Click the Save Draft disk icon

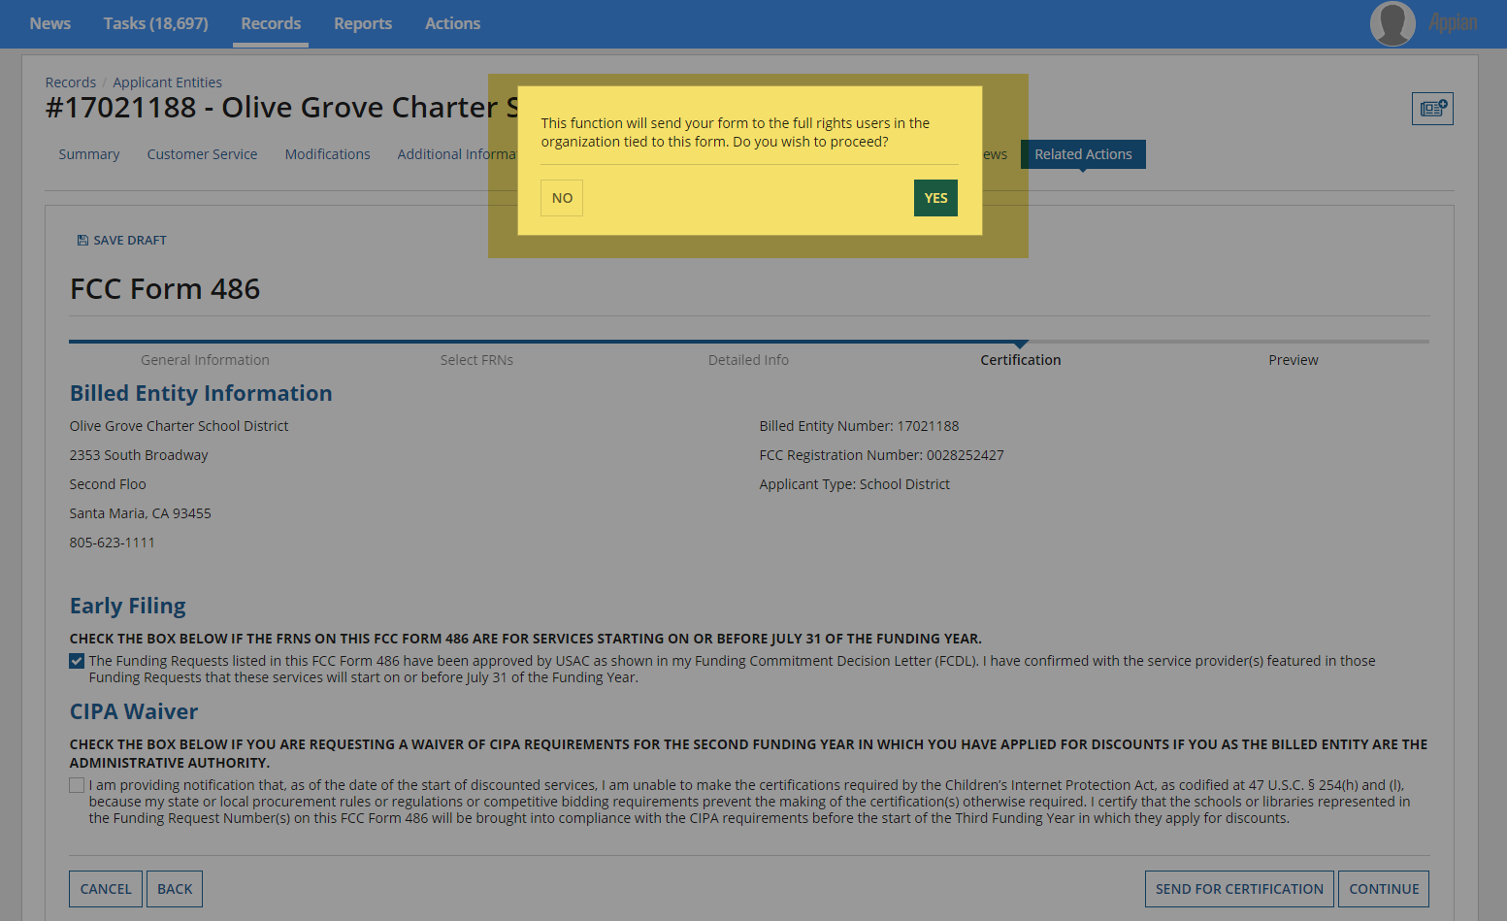pyautogui.click(x=82, y=241)
